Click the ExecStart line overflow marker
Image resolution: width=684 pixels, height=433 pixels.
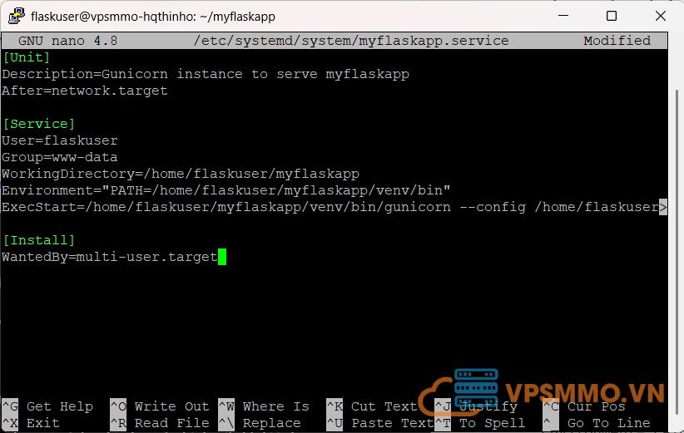click(x=662, y=207)
